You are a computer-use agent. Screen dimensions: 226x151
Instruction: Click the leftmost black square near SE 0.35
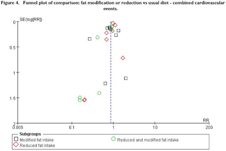coord(90,39)
